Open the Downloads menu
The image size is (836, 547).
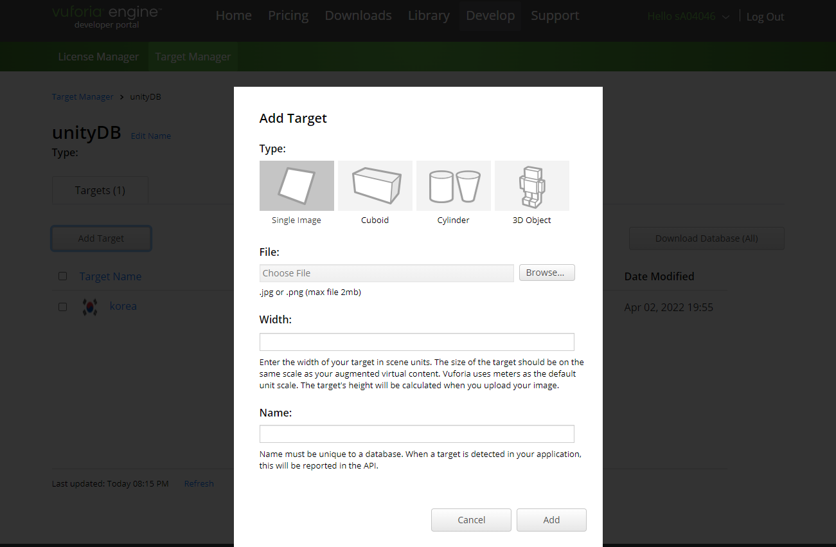tap(358, 15)
